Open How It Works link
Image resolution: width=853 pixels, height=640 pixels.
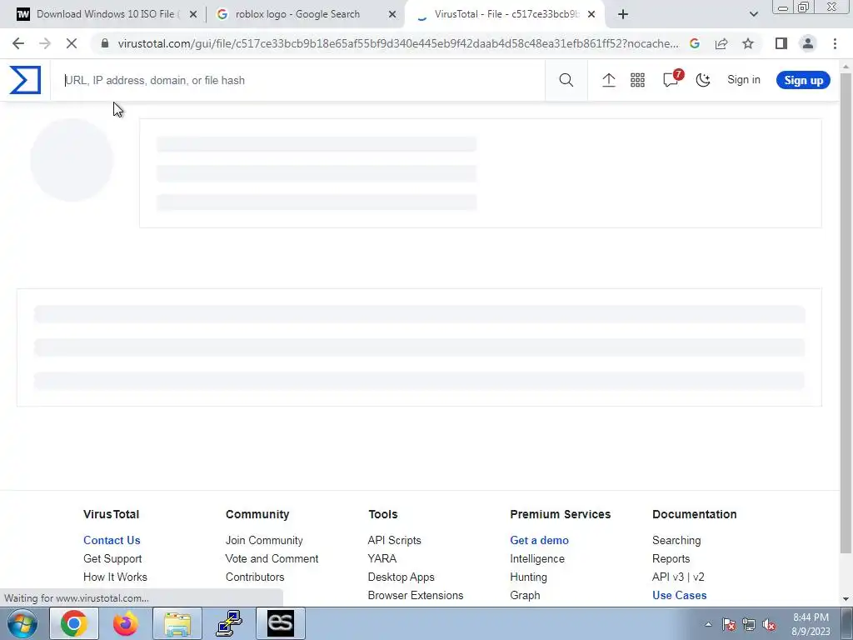coord(115,577)
